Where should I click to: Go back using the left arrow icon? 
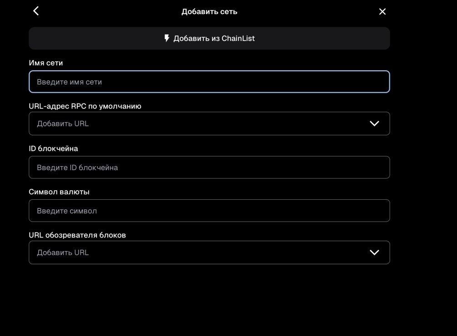pos(36,11)
